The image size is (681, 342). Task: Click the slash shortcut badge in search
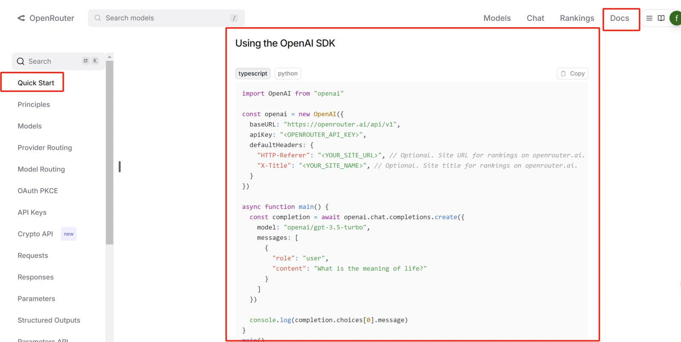pos(234,18)
